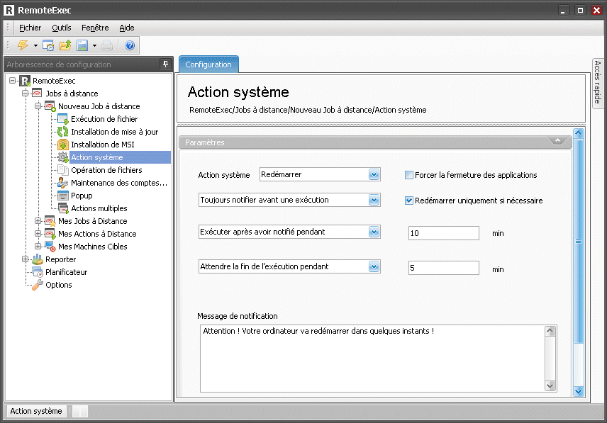The height and width of the screenshot is (423, 607).
Task: Expand the Mes Machines Cibles node
Action: [x=38, y=247]
